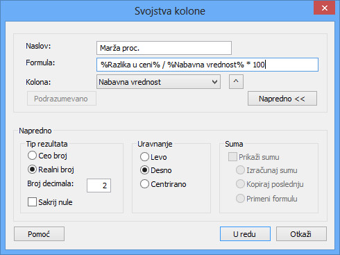Click the Kolona: label
This screenshot has width=340, height=255.
point(38,82)
